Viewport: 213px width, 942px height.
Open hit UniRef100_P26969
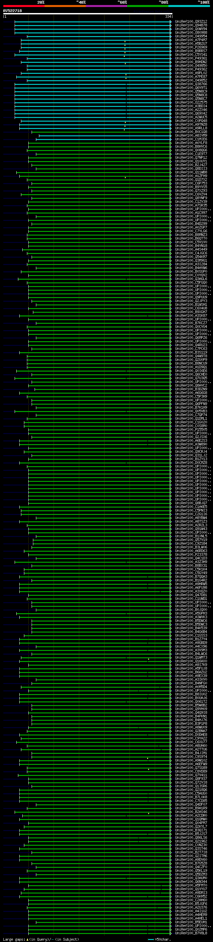pos(191,47)
